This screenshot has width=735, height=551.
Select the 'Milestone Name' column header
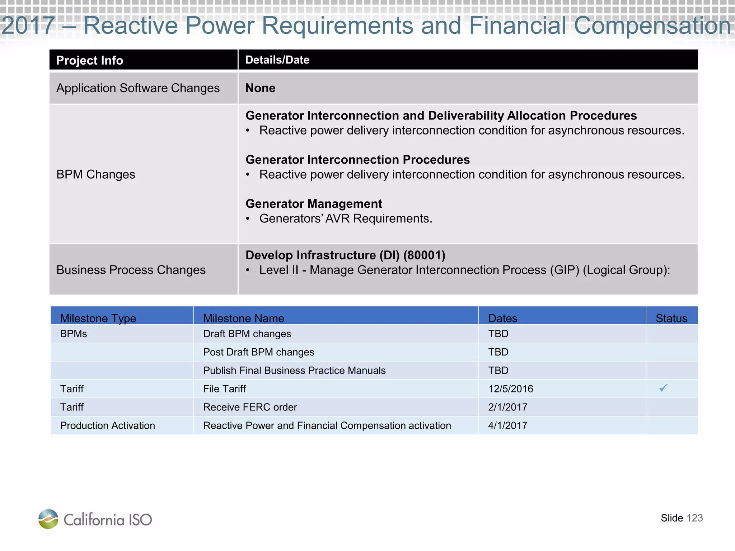(x=336, y=316)
